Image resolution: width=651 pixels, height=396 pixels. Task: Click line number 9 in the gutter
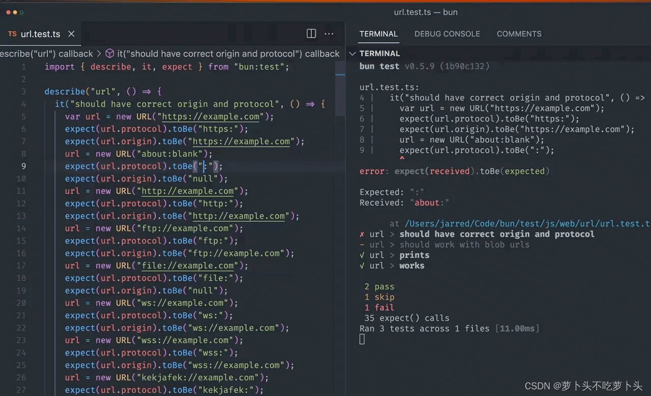pos(23,166)
